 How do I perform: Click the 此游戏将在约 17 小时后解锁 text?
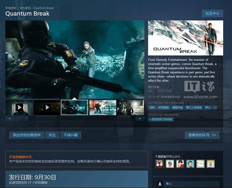[28, 183]
